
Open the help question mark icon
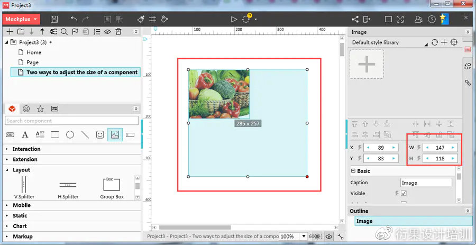point(432,20)
